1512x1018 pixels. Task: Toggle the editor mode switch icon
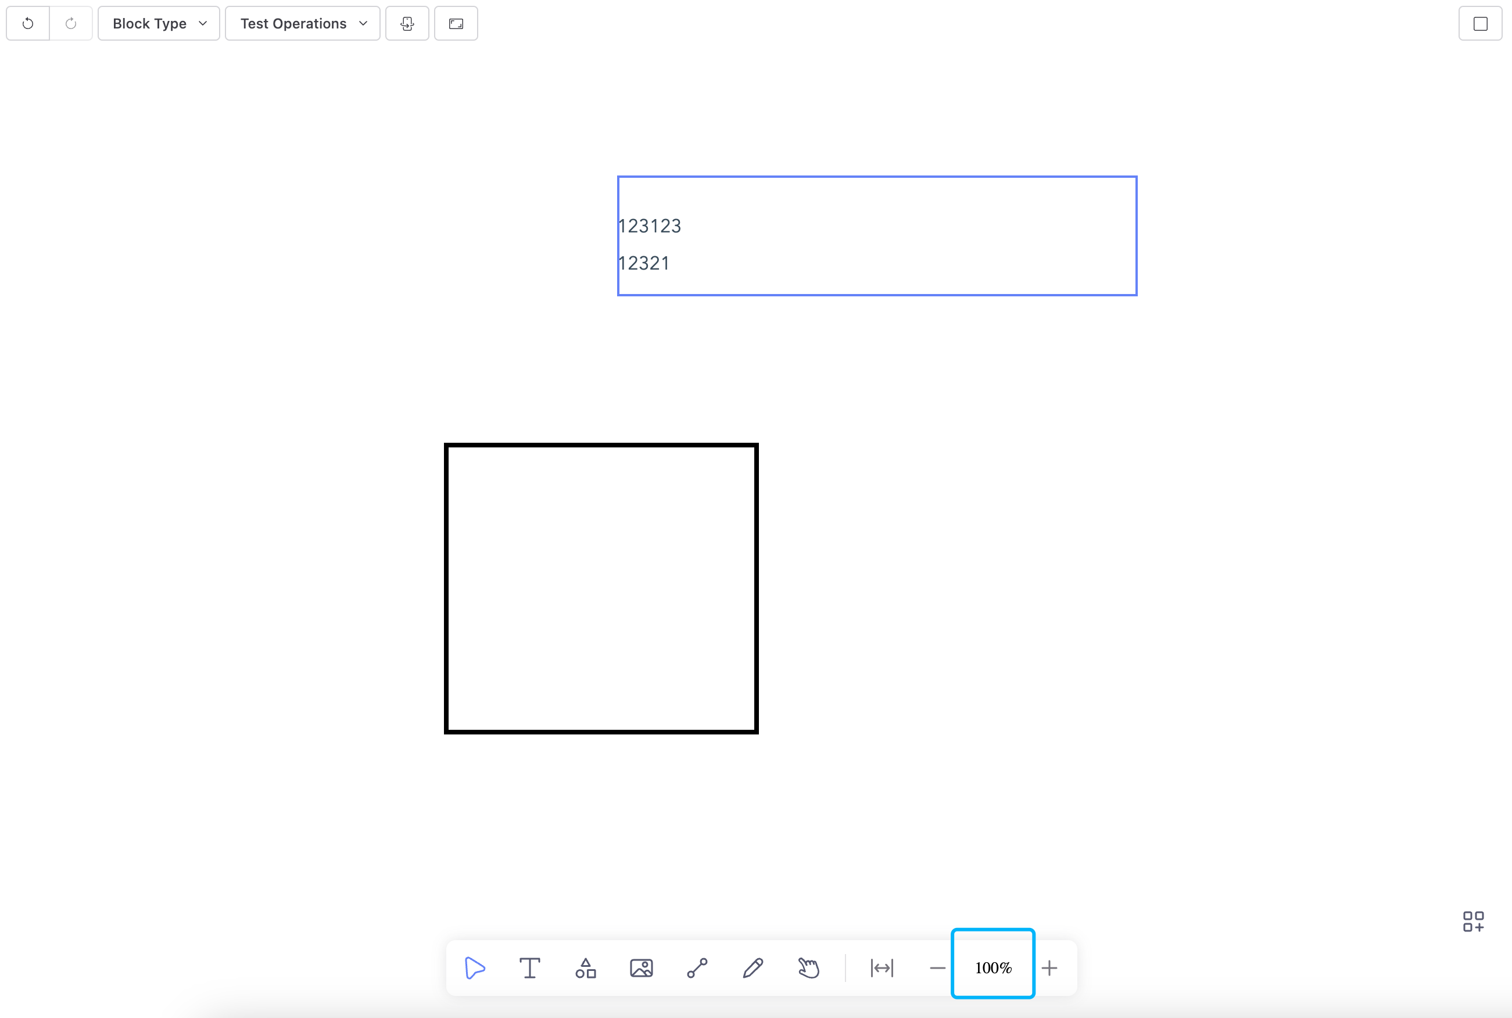click(x=407, y=23)
